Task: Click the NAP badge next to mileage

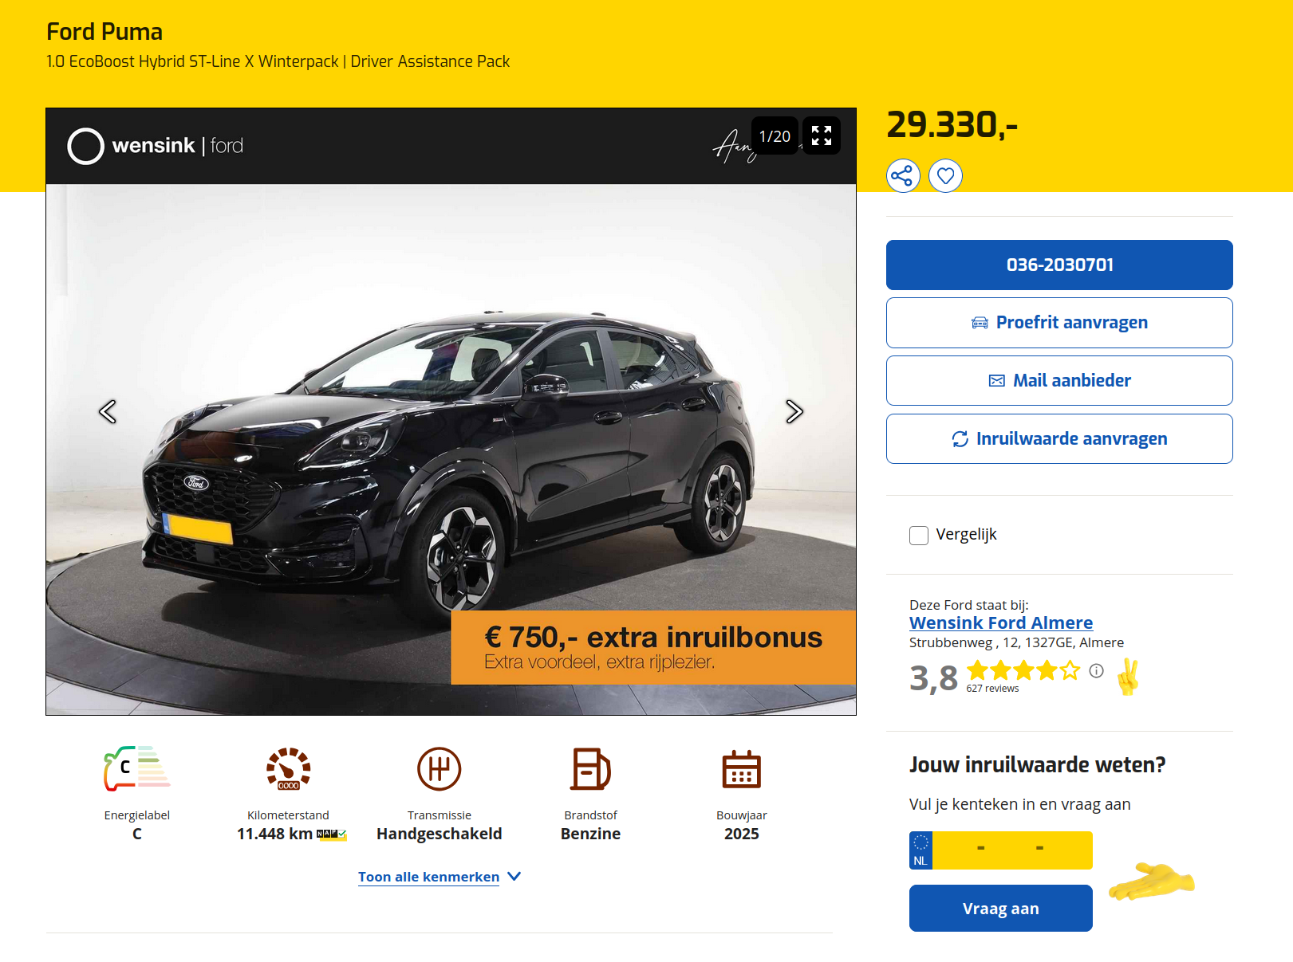Action: coord(331,834)
